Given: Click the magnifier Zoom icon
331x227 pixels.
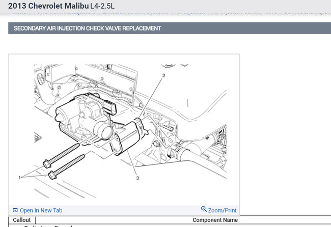Looking at the screenshot, I should click(x=204, y=209).
